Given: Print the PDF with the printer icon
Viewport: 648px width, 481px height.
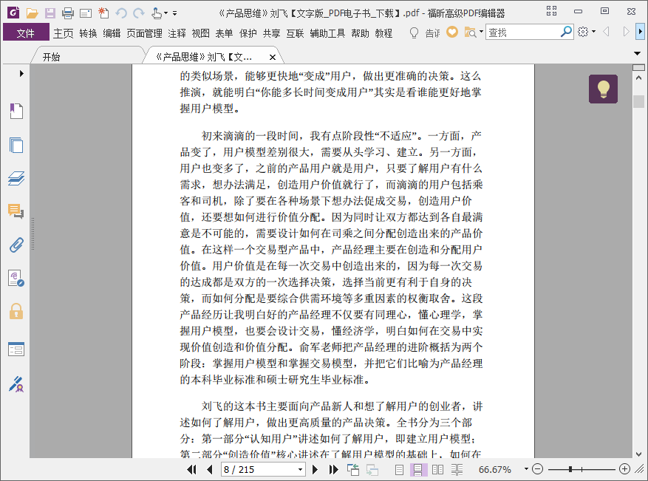Looking at the screenshot, I should pyautogui.click(x=68, y=13).
